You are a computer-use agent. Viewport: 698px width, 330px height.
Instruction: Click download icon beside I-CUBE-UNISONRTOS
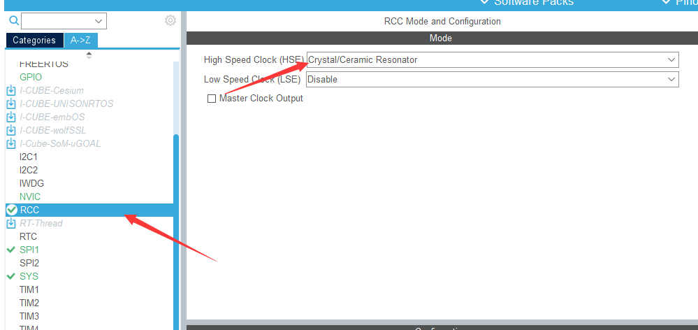pyautogui.click(x=11, y=104)
